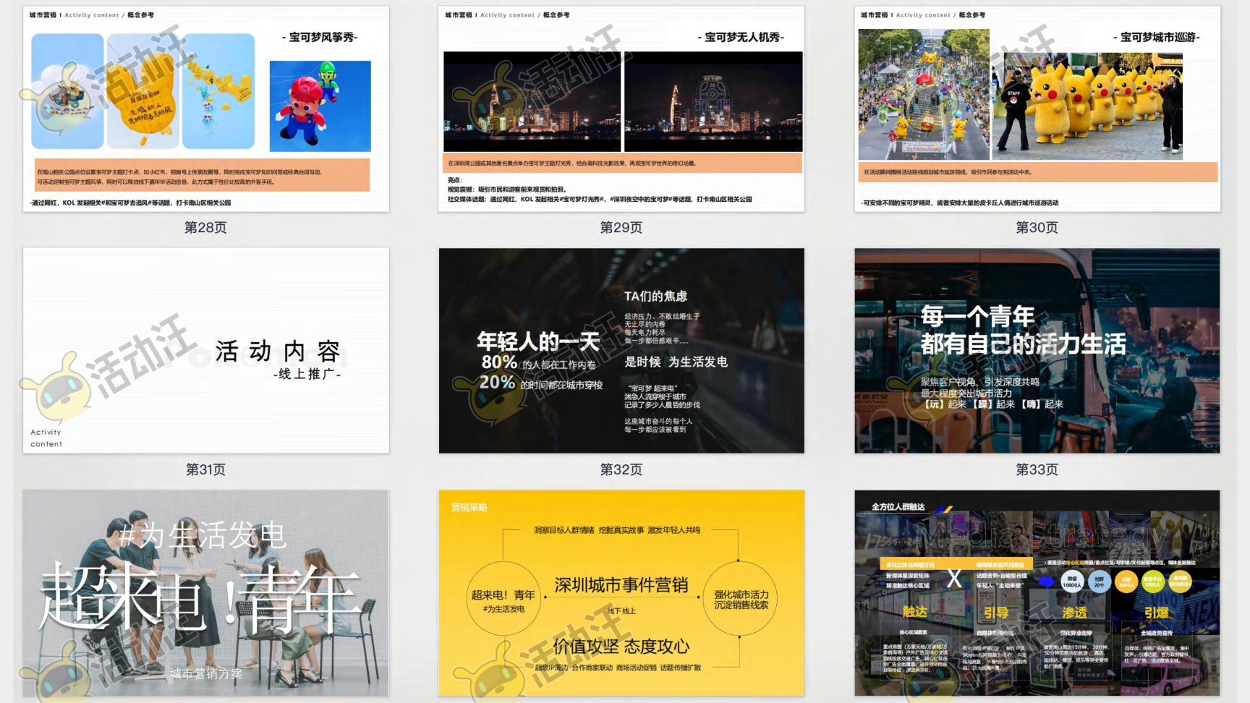Image resolution: width=1250 pixels, height=703 pixels.
Task: Click 深圳城市事件营销 text on yellow slide
Action: [x=621, y=585]
